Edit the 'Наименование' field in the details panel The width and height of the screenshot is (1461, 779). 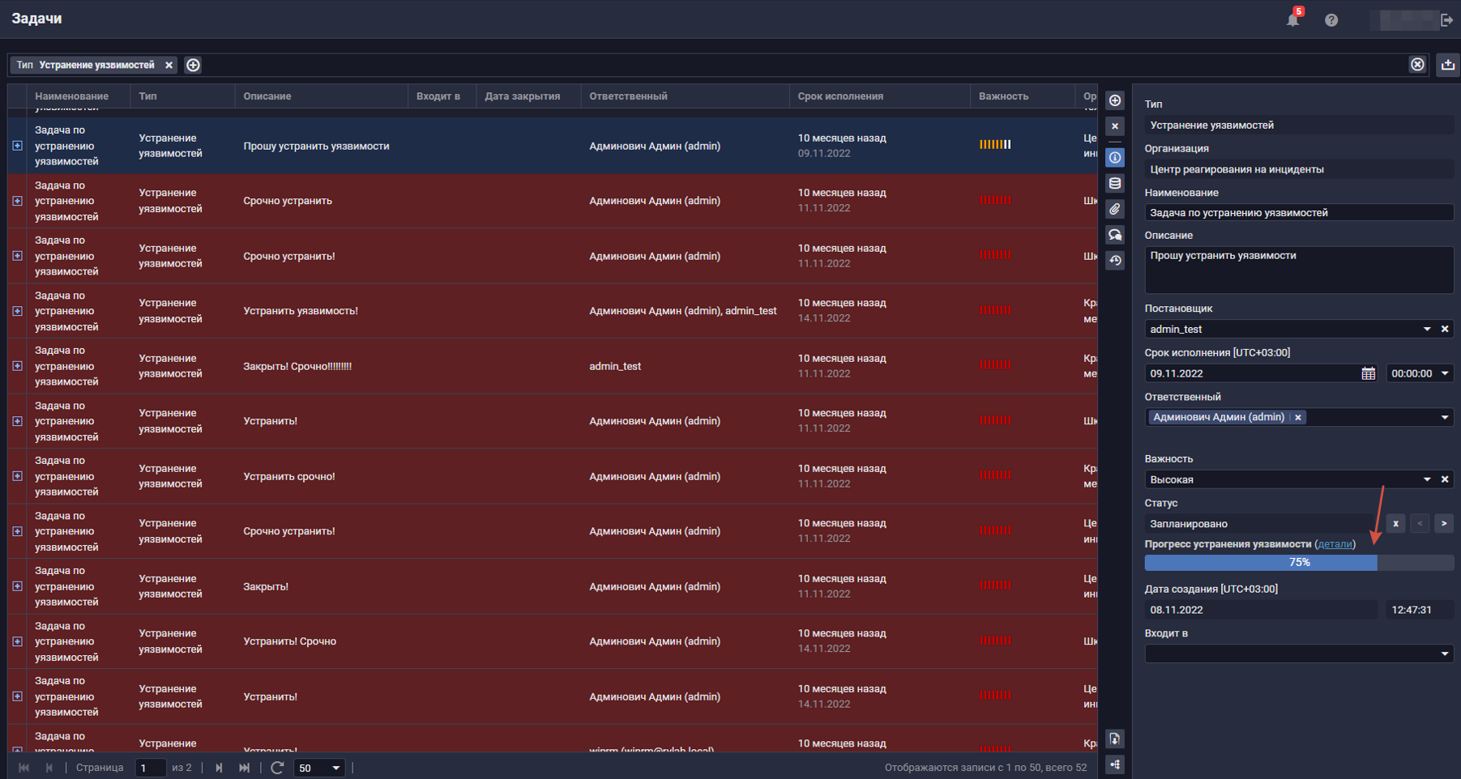1299,213
